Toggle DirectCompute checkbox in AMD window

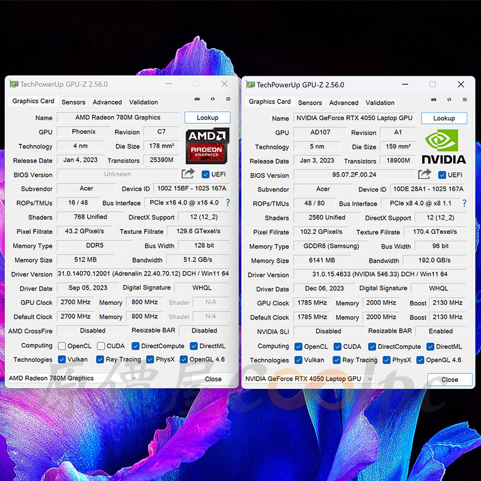point(135,346)
